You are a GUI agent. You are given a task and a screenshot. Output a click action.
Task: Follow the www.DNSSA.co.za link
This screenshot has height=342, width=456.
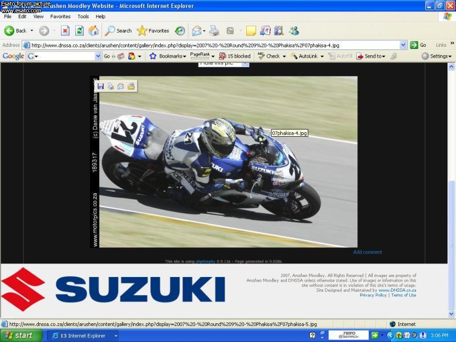pos(397,290)
